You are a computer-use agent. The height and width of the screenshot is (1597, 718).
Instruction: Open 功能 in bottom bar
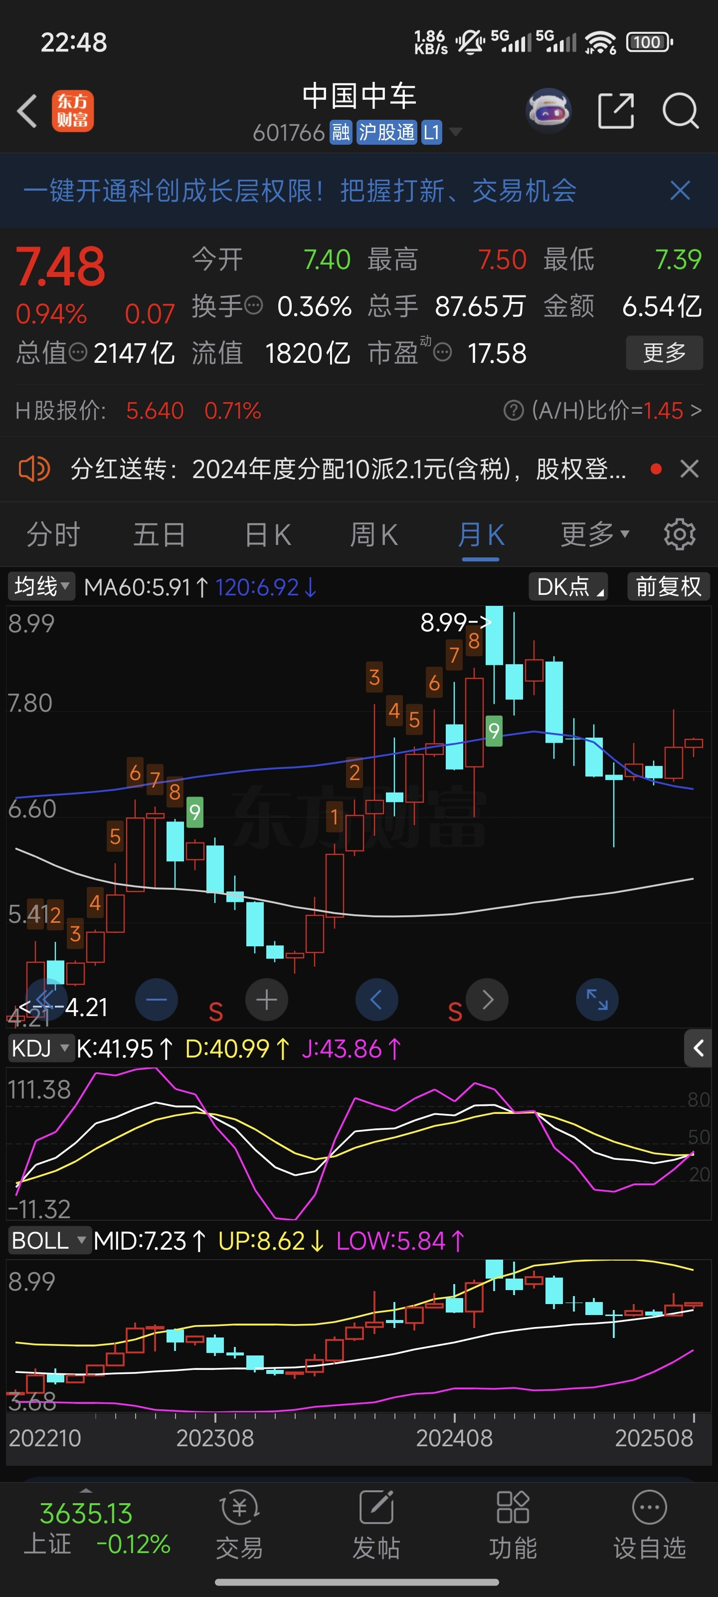pyautogui.click(x=513, y=1525)
